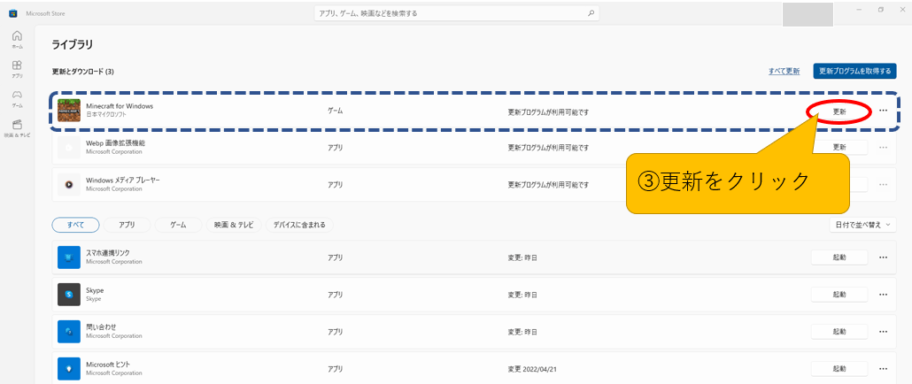
Task: Open the 日付で並べ替え sort dropdown
Action: [862, 225]
